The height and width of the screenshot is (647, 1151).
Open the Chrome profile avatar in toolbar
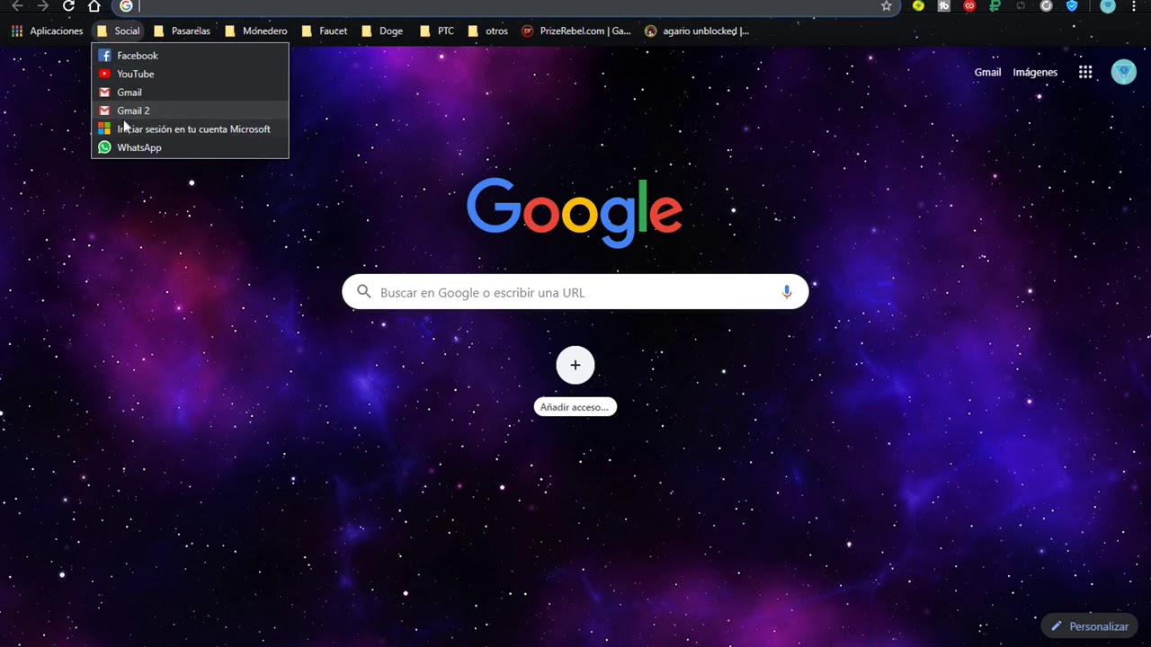pos(1108,5)
